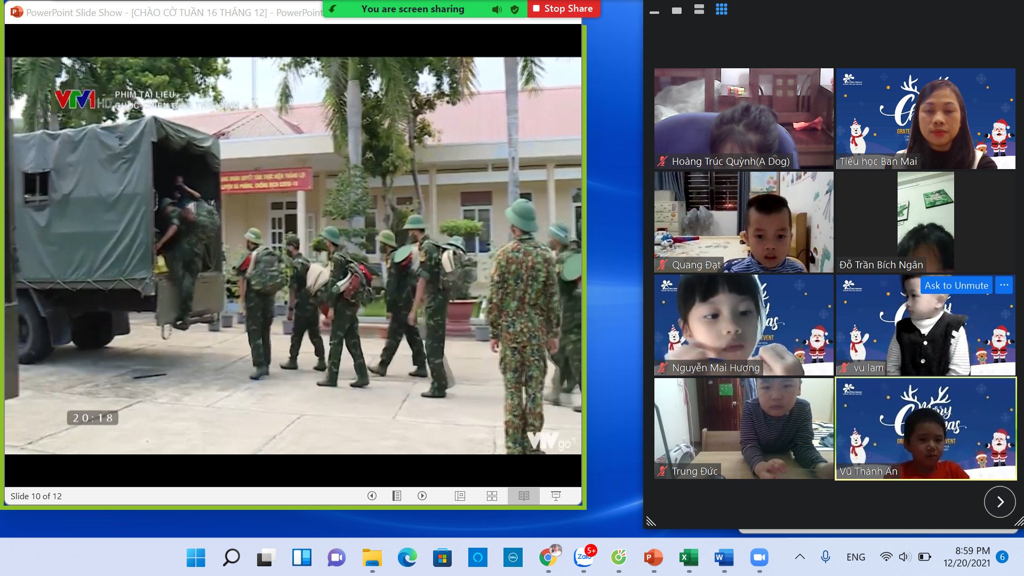
Task: Select Reading View icon
Action: pyautogui.click(x=524, y=496)
